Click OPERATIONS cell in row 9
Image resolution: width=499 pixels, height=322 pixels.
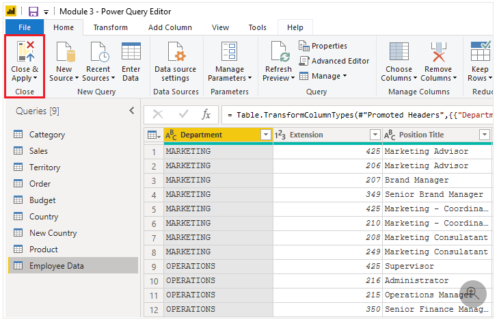[218, 266]
